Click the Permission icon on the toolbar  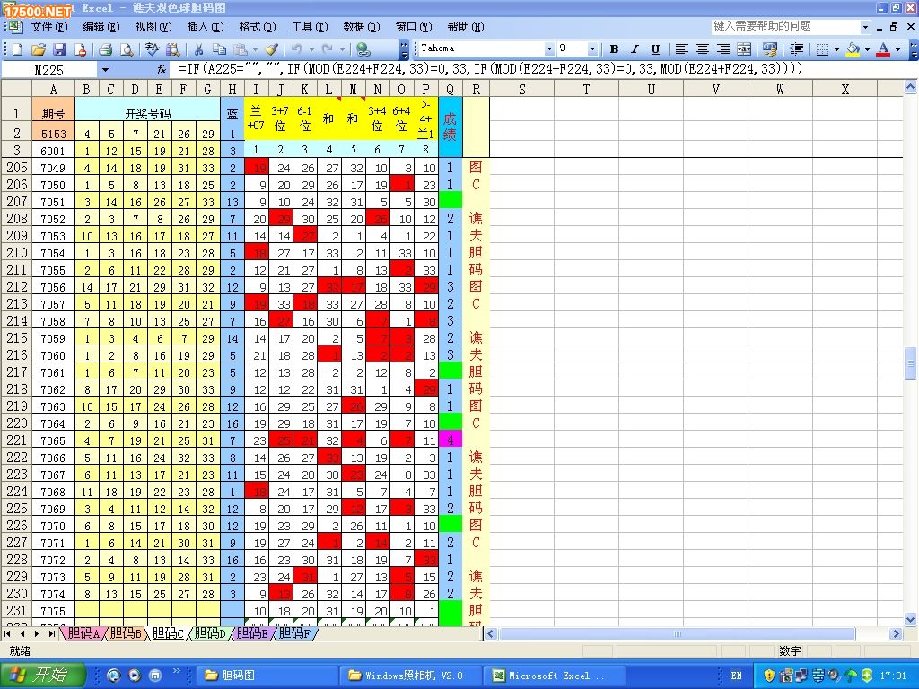click(x=80, y=49)
